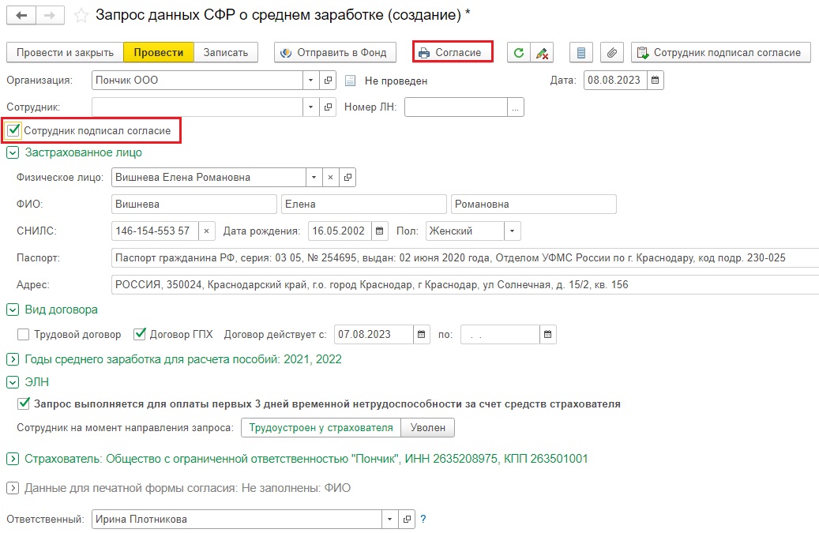Open the Ответственный record link icon
Viewport: 819px width, 533px height.
pyautogui.click(x=407, y=520)
